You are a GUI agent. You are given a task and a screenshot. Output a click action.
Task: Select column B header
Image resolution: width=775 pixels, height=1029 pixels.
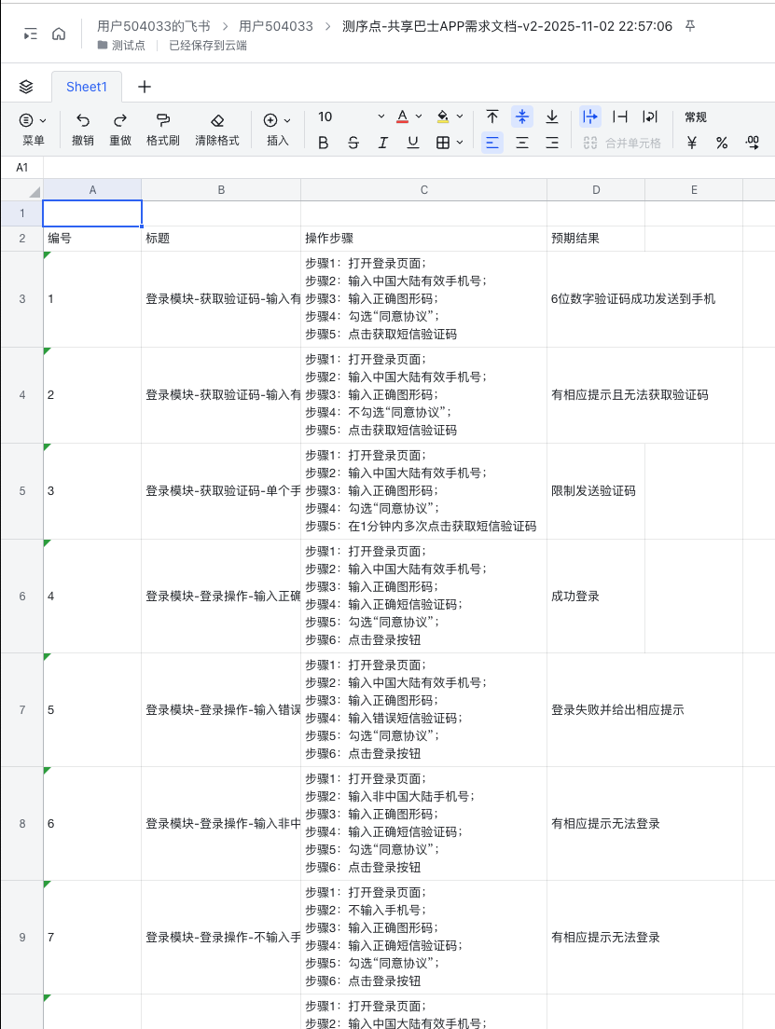[221, 189]
